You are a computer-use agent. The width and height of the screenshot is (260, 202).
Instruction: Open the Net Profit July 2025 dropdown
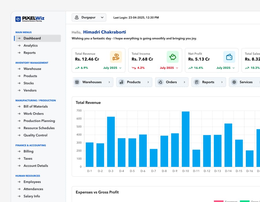coord(226,68)
